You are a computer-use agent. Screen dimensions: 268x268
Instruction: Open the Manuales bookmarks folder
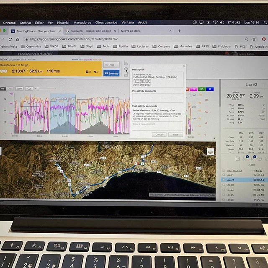(183, 46)
